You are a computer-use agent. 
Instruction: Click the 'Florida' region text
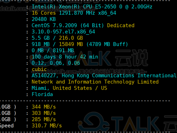click(x=42, y=95)
